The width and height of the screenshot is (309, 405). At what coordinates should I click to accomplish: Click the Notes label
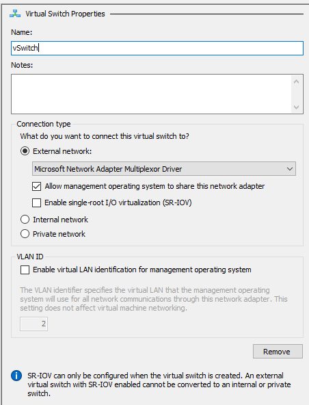coord(22,65)
